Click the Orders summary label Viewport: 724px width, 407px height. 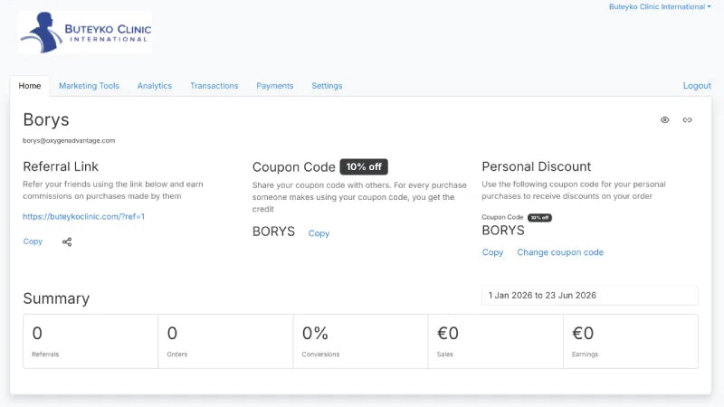[x=176, y=355]
